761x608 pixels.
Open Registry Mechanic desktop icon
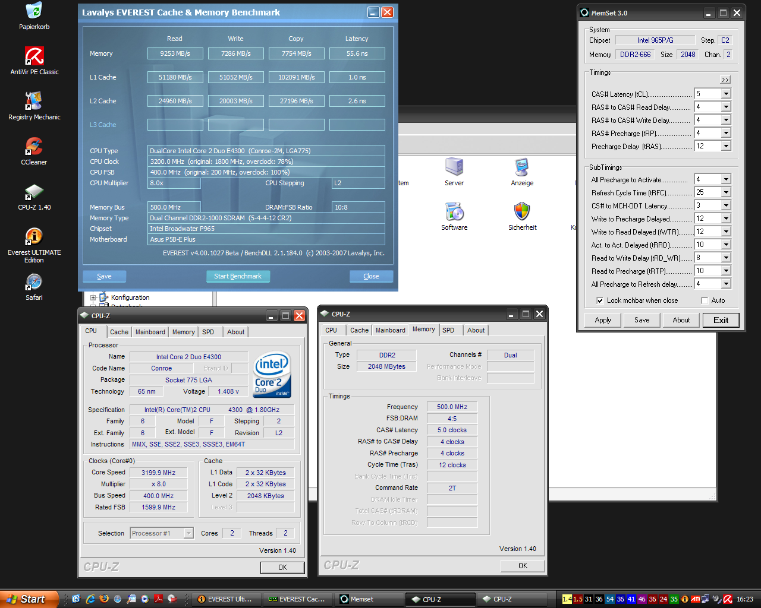coord(34,106)
